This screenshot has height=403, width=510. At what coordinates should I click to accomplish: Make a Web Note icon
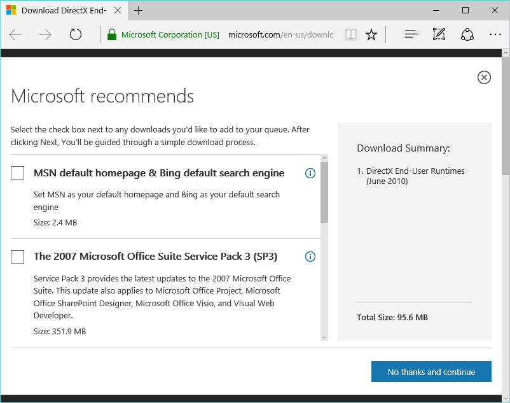coord(439,34)
